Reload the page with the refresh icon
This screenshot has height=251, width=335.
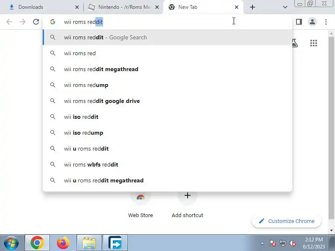coord(36,22)
